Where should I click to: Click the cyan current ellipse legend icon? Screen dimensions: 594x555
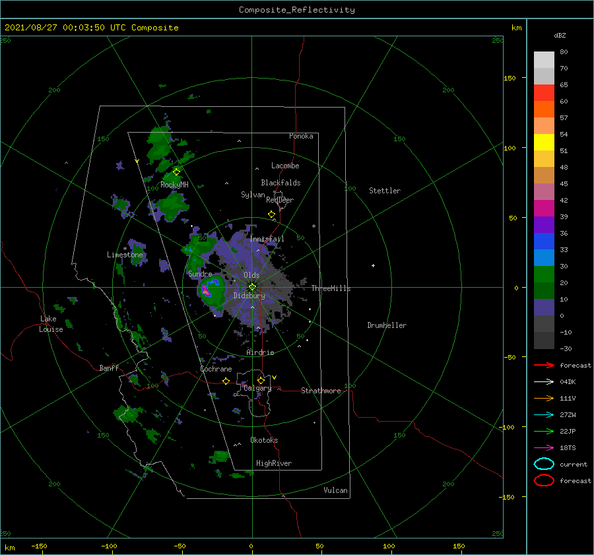(544, 464)
